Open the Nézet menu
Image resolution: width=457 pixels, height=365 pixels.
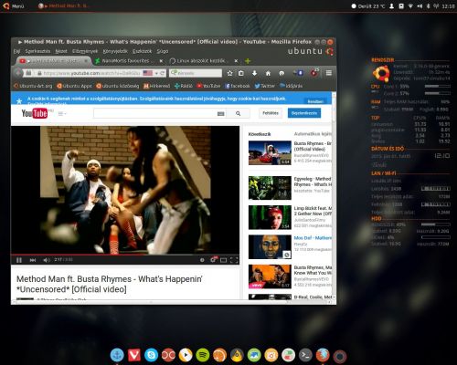coord(61,51)
